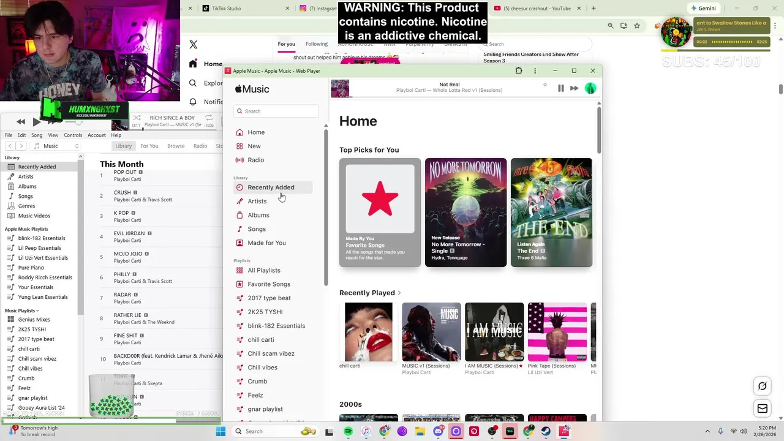The height and width of the screenshot is (441, 784).
Task: Open Spotify from the taskbar
Action: tap(348, 431)
